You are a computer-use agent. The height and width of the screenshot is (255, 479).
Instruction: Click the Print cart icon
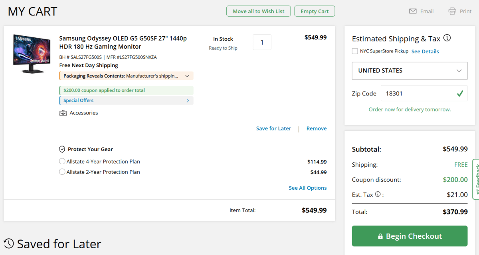pos(451,11)
